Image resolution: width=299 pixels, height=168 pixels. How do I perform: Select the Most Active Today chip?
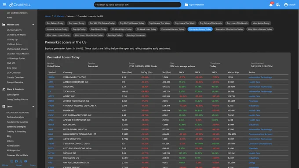[x=261, y=23]
